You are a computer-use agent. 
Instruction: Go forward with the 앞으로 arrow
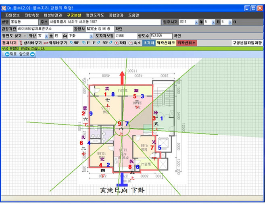27,54
